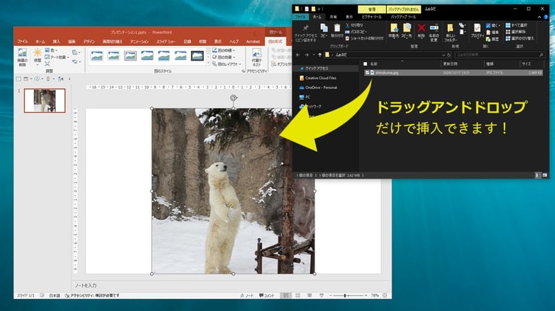Open PowerPoint Design (デザイン) tab
The image size is (555, 311).
point(89,42)
